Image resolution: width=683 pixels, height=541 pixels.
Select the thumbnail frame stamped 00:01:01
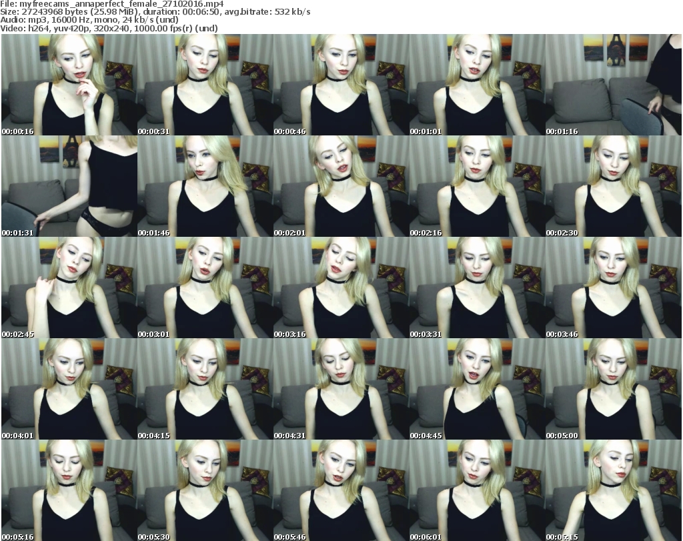(477, 85)
